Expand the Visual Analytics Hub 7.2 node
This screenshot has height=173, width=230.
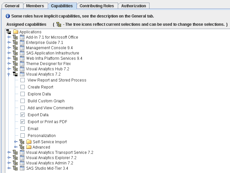9,69
